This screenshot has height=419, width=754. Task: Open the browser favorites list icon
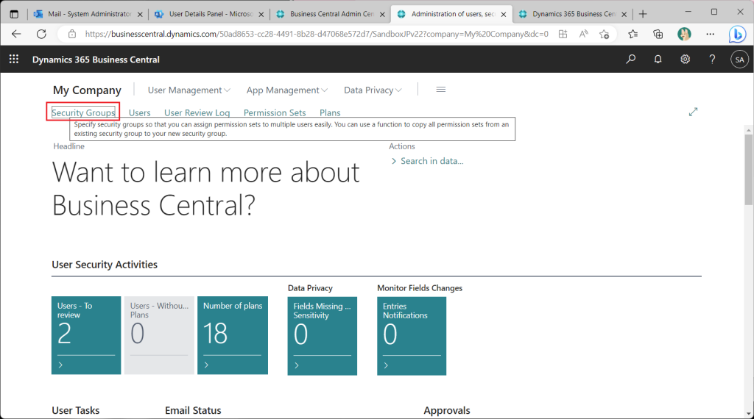tap(633, 34)
